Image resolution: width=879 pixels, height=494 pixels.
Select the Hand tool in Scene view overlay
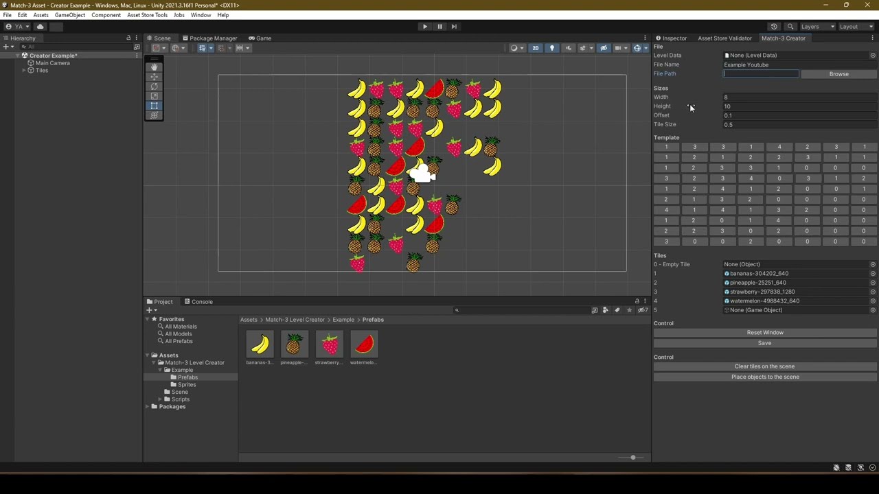[154, 67]
